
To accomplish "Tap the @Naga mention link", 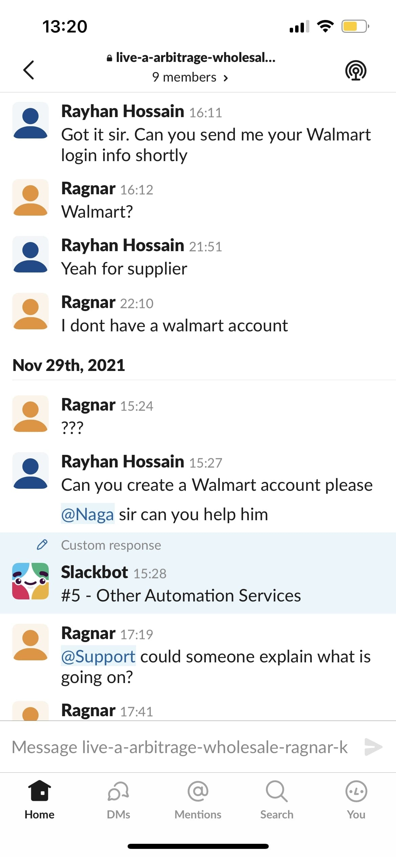I will pyautogui.click(x=88, y=514).
